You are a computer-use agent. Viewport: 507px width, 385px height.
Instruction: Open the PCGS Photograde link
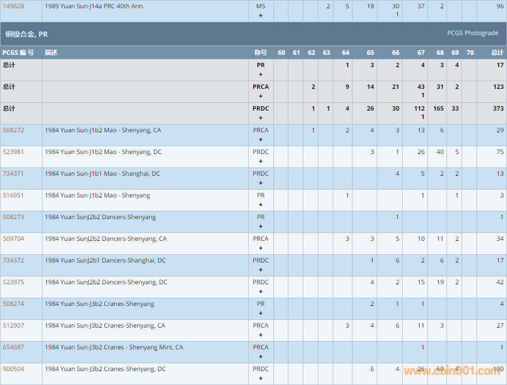click(472, 33)
